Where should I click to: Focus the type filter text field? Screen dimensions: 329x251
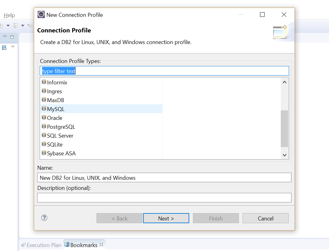pyautogui.click(x=164, y=71)
